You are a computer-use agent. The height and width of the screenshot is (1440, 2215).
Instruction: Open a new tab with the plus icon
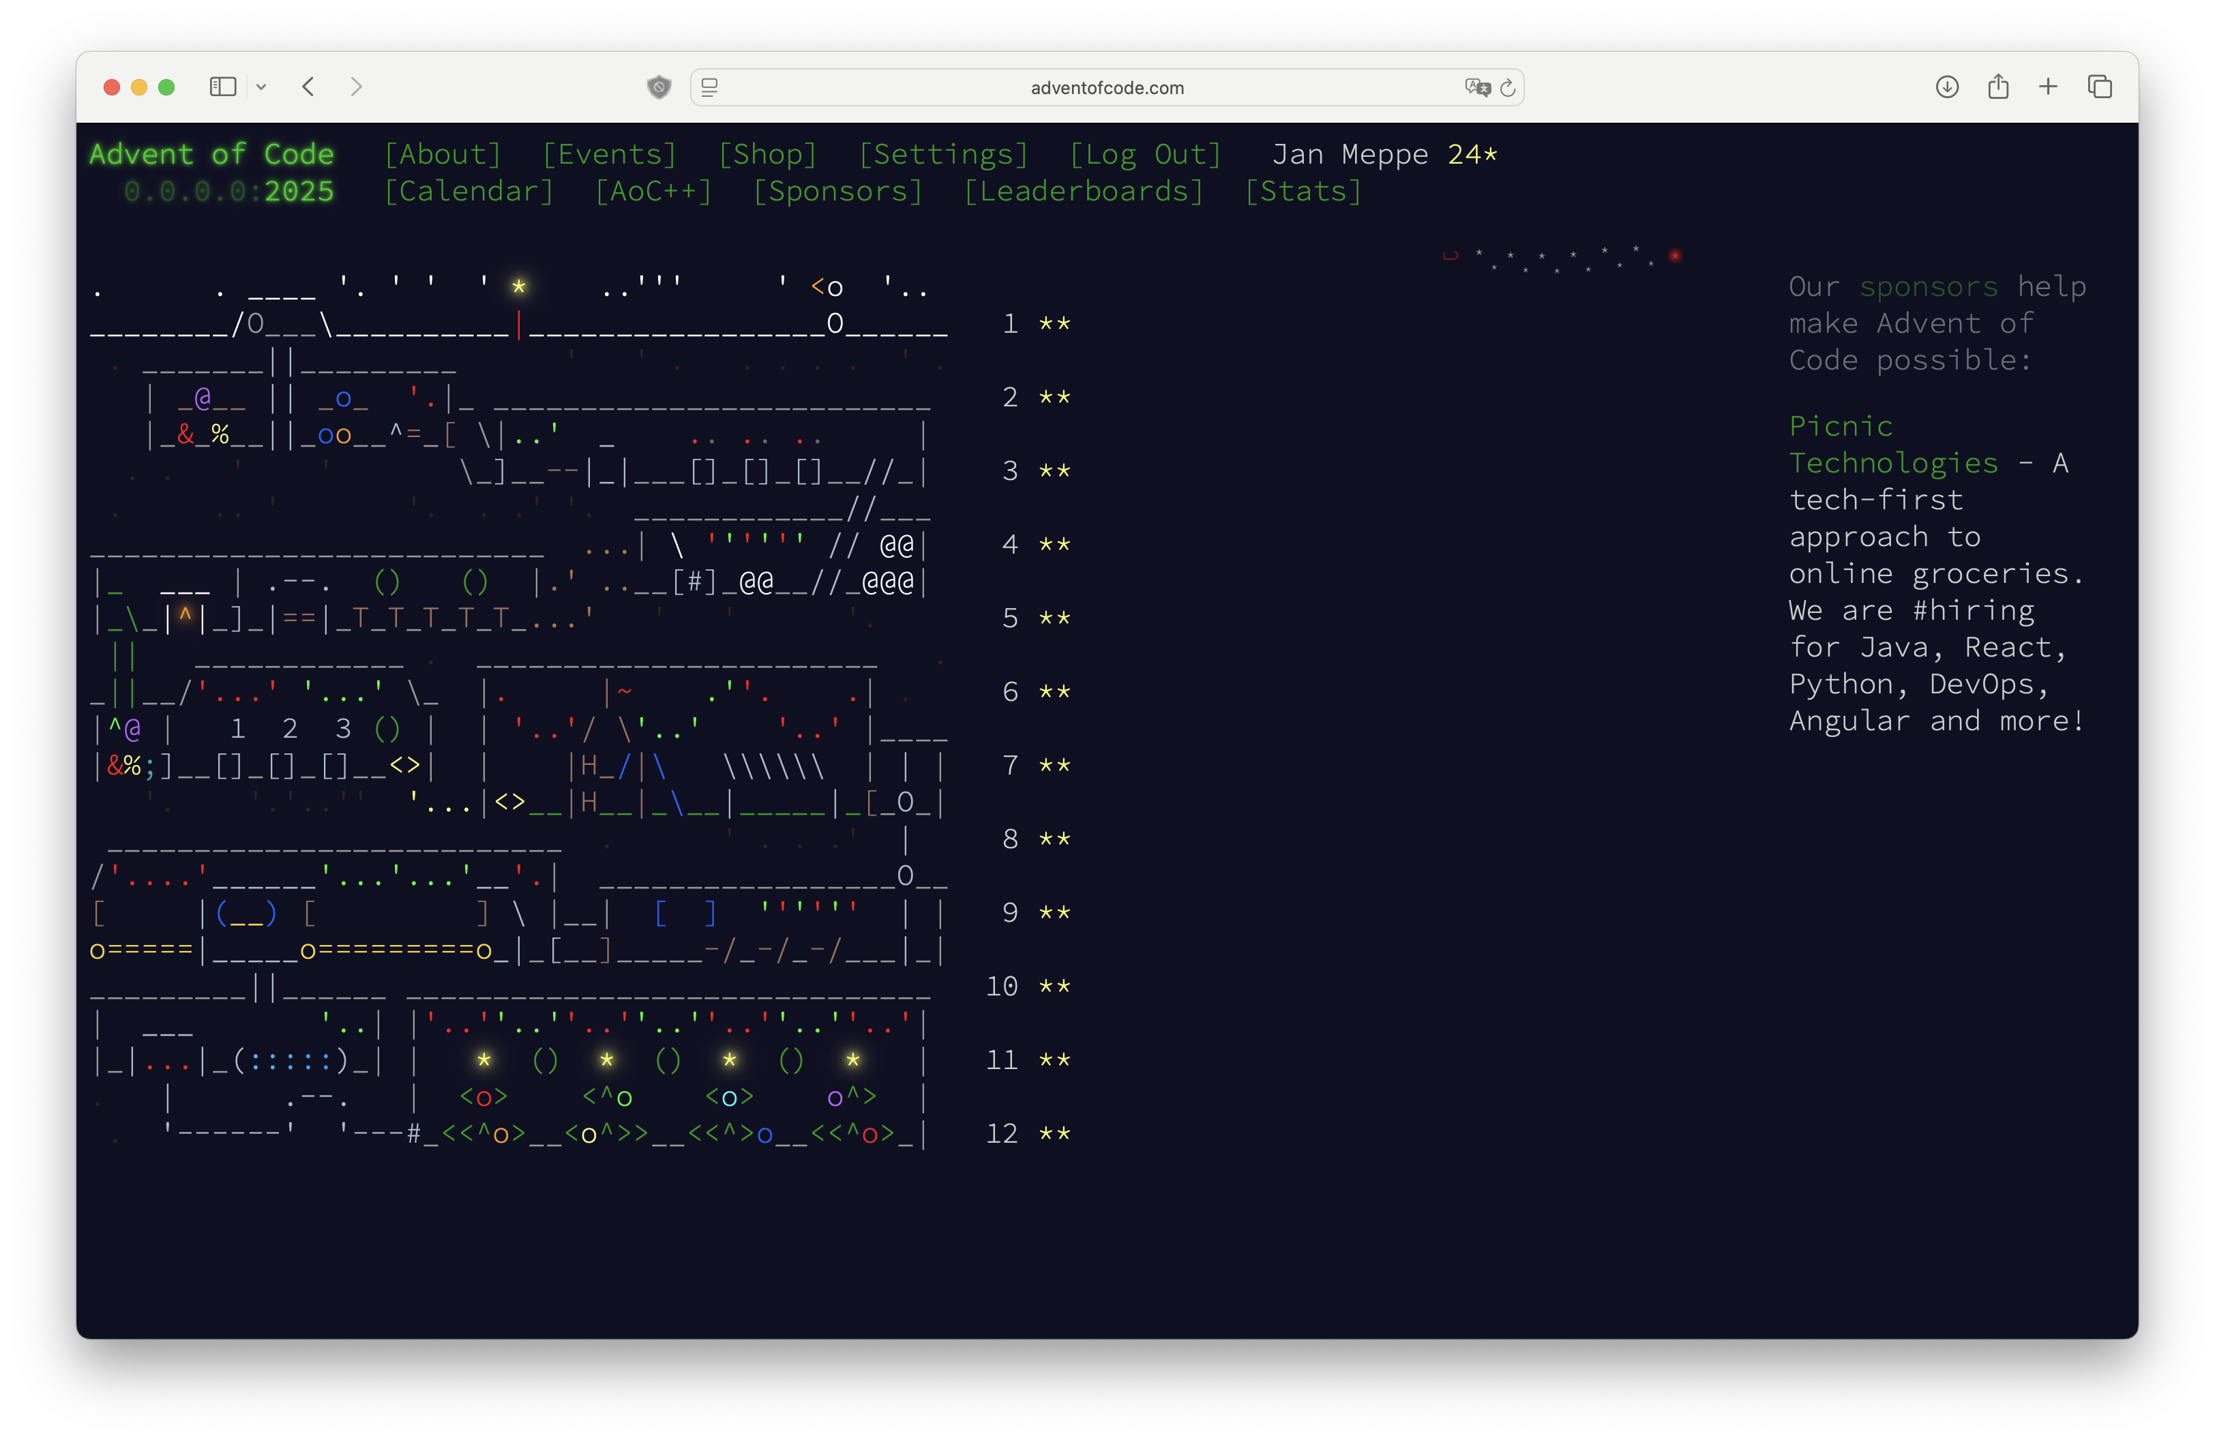click(x=2049, y=87)
